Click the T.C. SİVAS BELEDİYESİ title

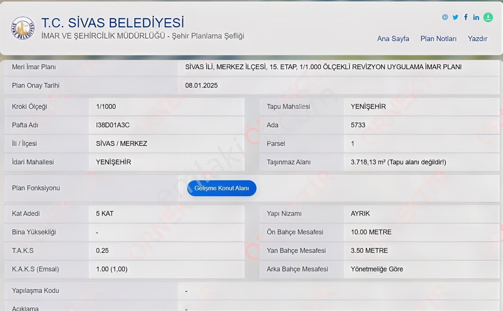(113, 23)
